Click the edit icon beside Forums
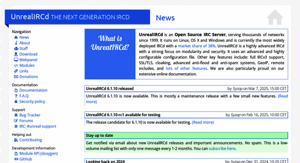The image size is (300, 163). [16, 121]
